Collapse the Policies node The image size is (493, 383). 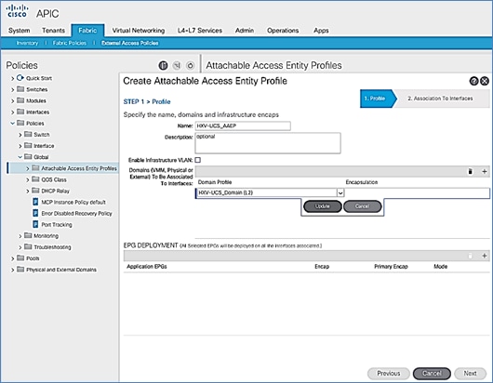[x=13, y=123]
